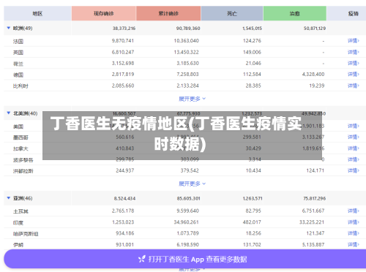Image resolution: width=366 pixels, height=272 pixels.
Task: Select the 哈萨克斯坦 row name
Action: [x=26, y=234]
